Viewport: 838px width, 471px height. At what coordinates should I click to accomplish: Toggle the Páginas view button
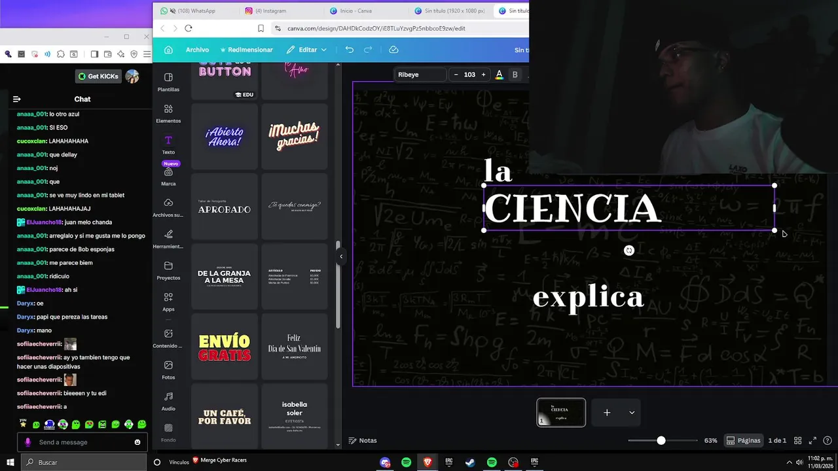(744, 441)
